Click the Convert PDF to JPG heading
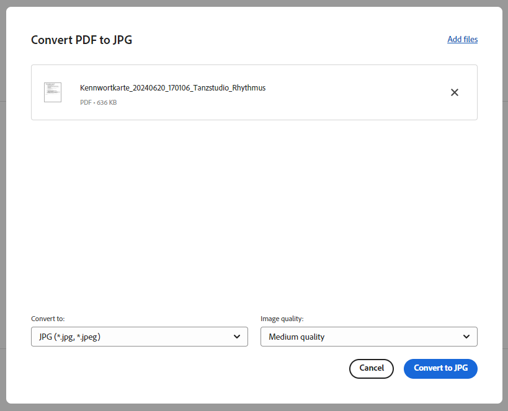The height and width of the screenshot is (411, 508). (x=82, y=40)
